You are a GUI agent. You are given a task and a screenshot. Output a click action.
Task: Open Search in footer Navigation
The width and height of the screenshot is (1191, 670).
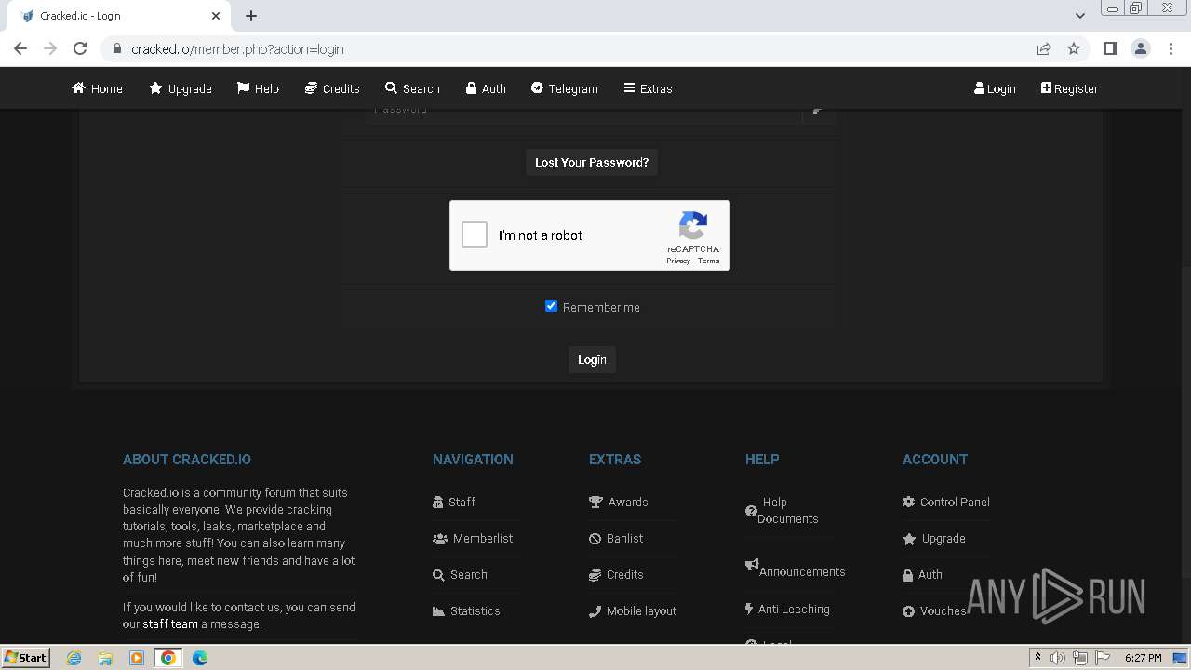[x=460, y=574]
